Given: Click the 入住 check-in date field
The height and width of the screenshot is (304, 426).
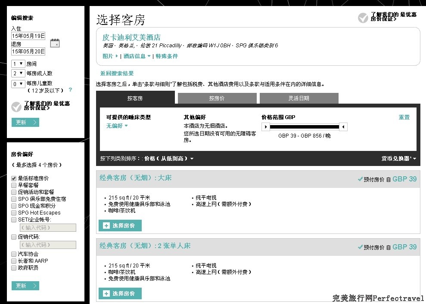Looking at the screenshot, I should [28, 36].
